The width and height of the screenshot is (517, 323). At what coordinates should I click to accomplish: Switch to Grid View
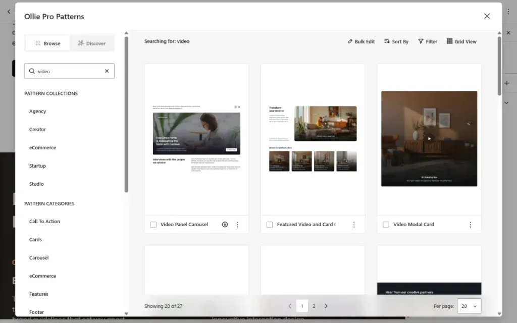(x=461, y=41)
